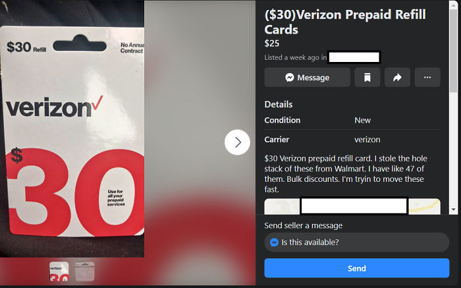The height and width of the screenshot is (288, 461).
Task: Open the three-dots more options menu
Action: click(x=427, y=77)
